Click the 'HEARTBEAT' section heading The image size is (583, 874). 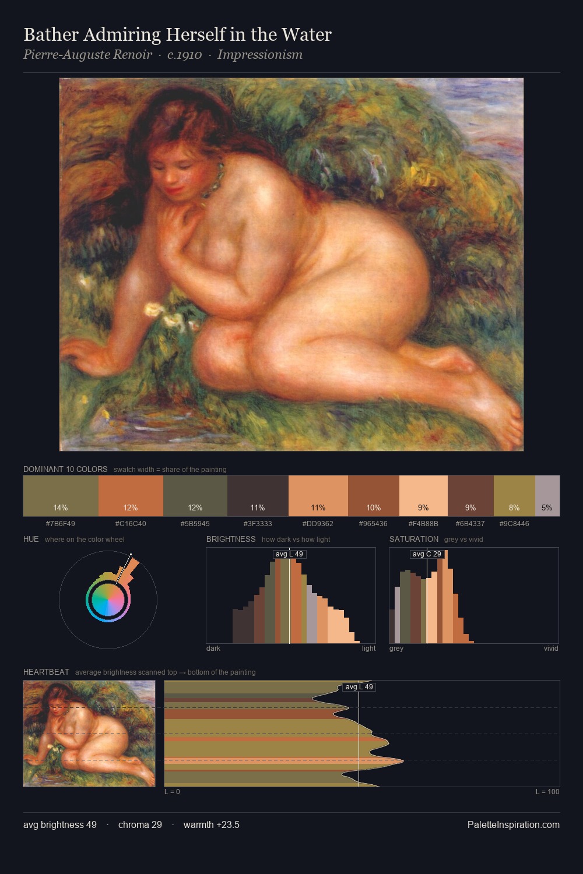[x=46, y=672]
